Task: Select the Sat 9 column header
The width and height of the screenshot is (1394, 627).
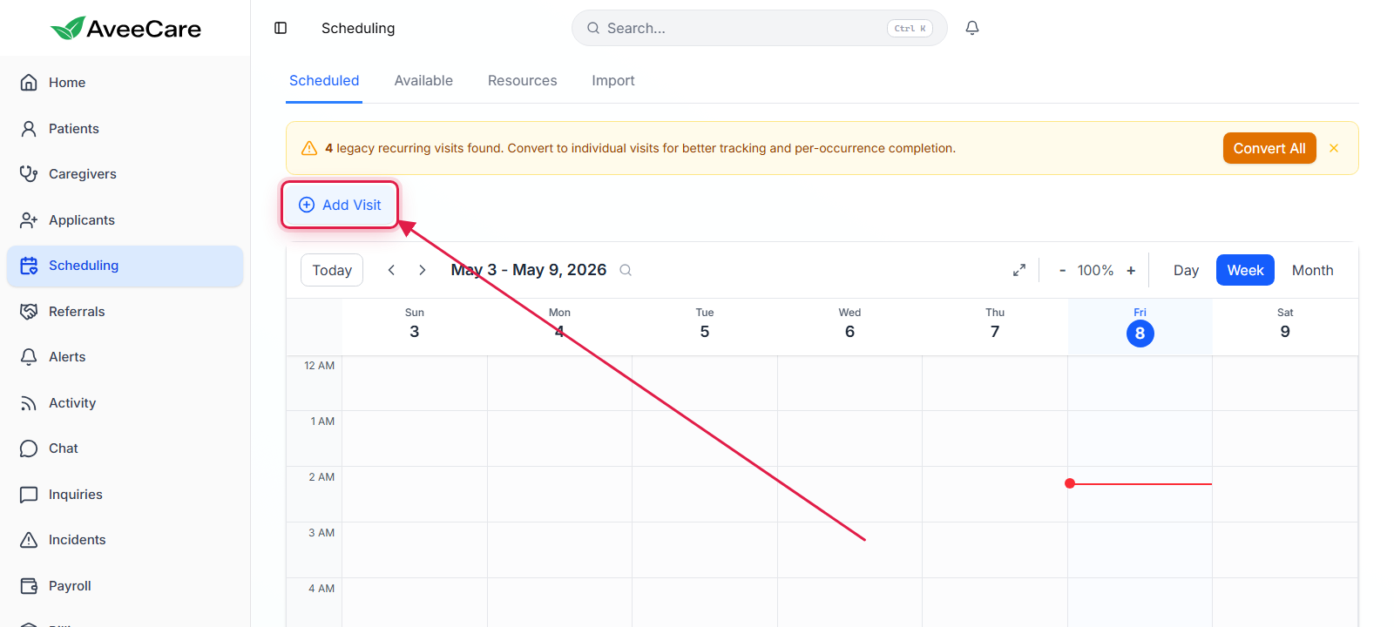Action: pyautogui.click(x=1285, y=327)
